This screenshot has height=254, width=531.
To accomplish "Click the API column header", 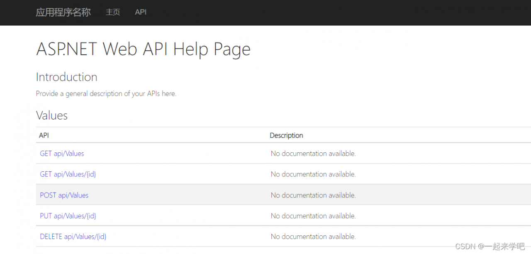I will (x=44, y=135).
